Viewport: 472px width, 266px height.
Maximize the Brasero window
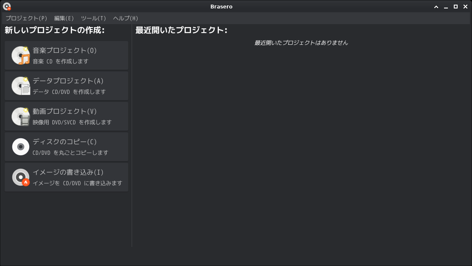pos(456,6)
